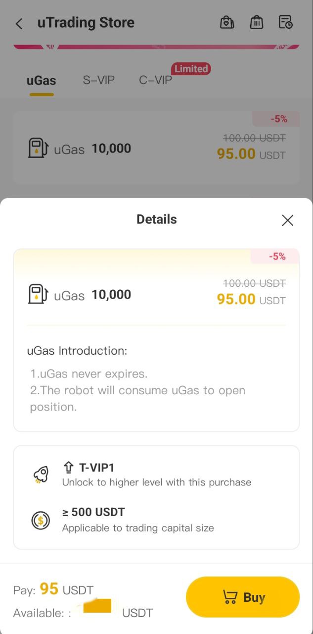Open the heart shopping bag icon
Viewport: 313px width, 634px height.
(x=227, y=22)
